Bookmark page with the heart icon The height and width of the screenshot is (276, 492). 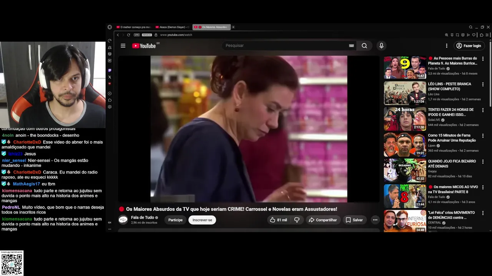click(474, 35)
